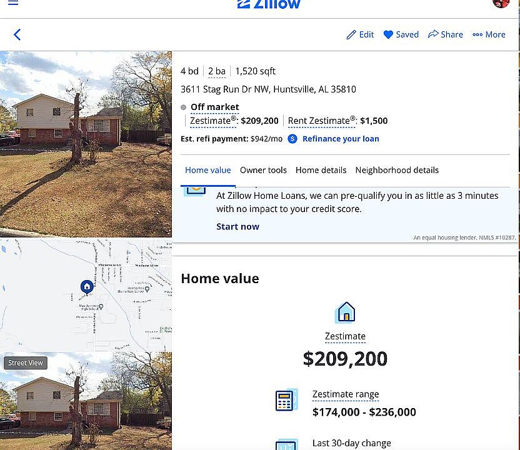
Task: Click the Zillow logo
Action: 269,4
